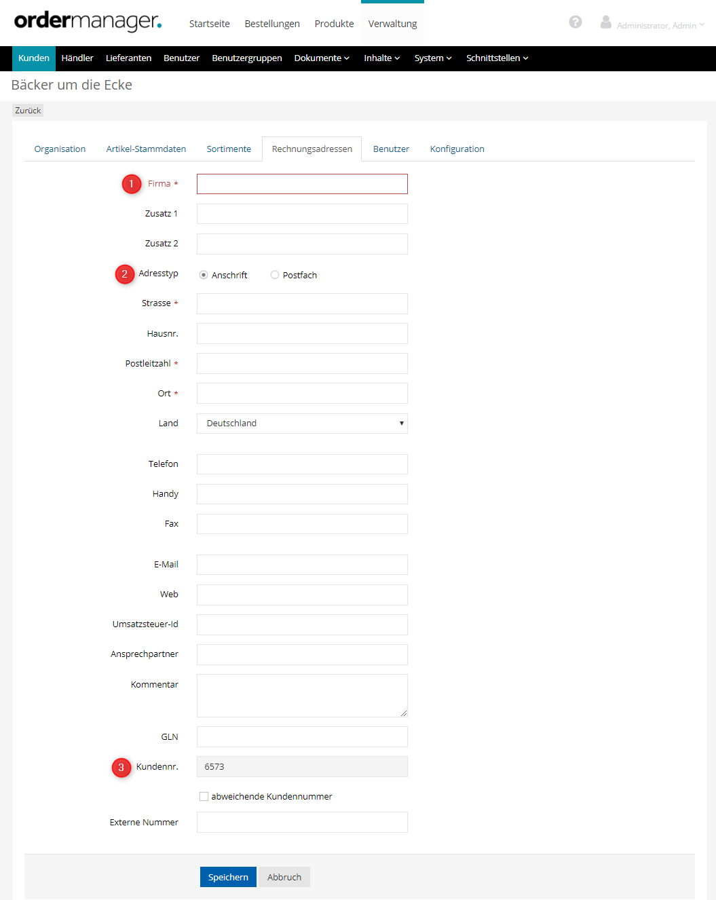Open the System dropdown menu

pyautogui.click(x=433, y=58)
